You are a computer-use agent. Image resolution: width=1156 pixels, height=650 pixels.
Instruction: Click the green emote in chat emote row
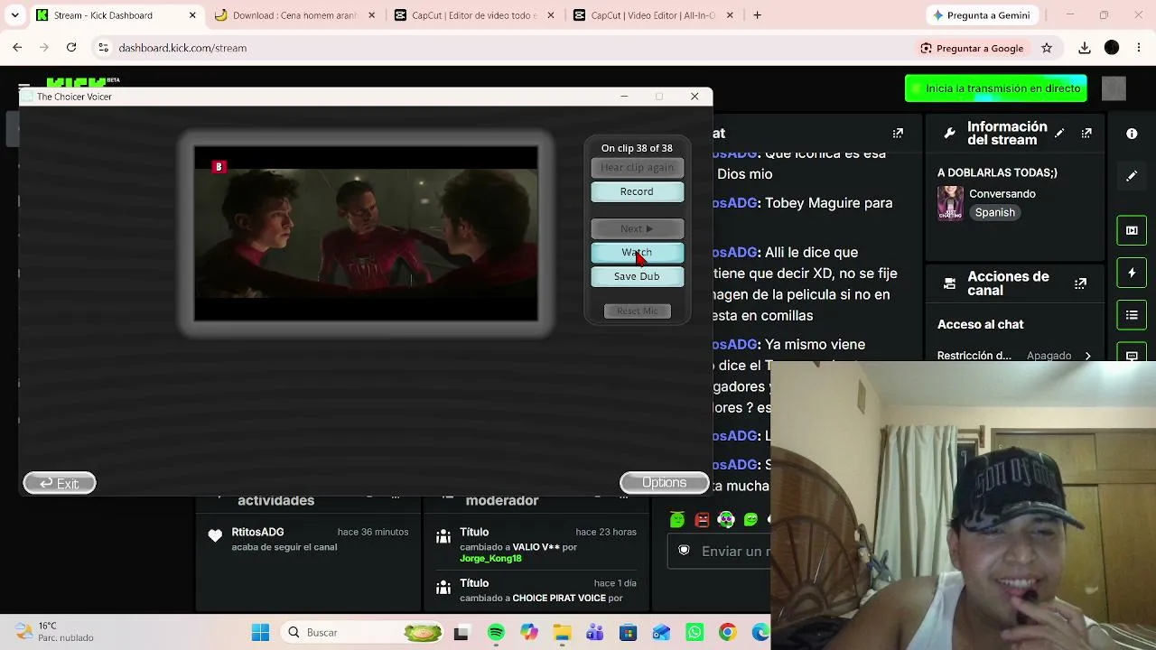pos(677,519)
